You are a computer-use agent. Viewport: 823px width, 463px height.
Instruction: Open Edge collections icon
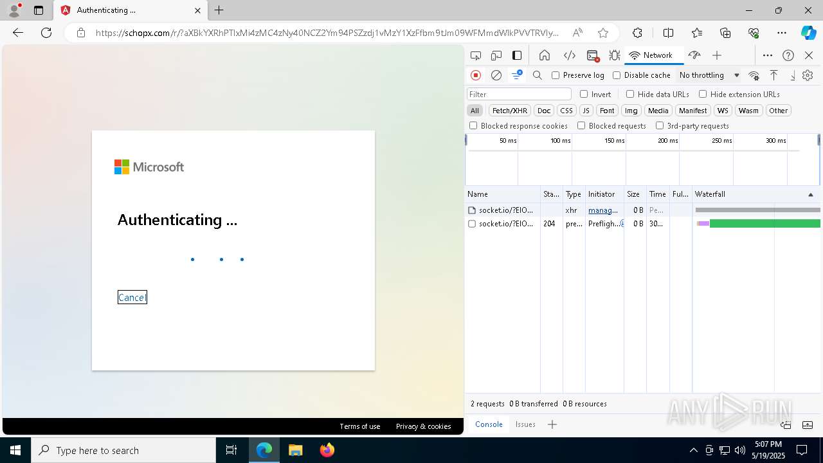(725, 33)
